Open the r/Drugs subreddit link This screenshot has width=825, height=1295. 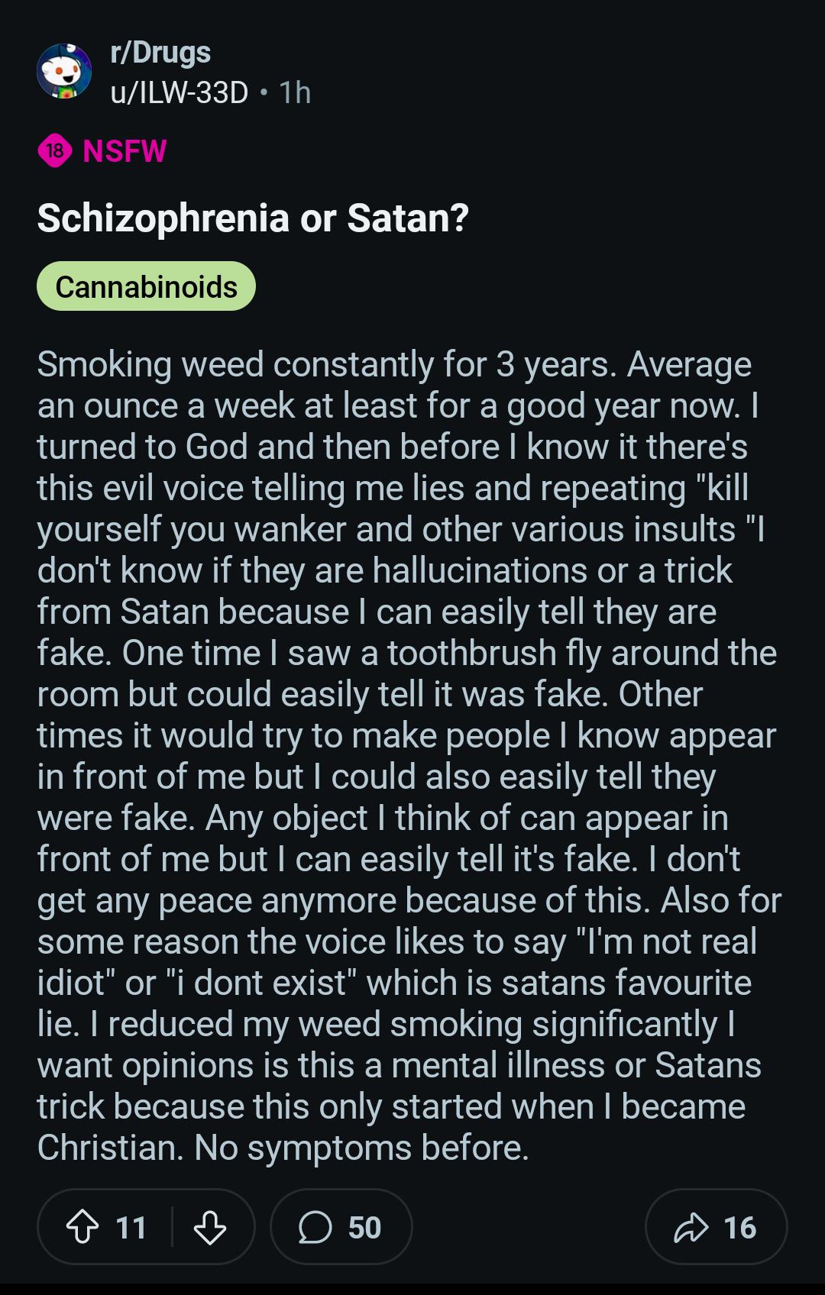pyautogui.click(x=160, y=52)
